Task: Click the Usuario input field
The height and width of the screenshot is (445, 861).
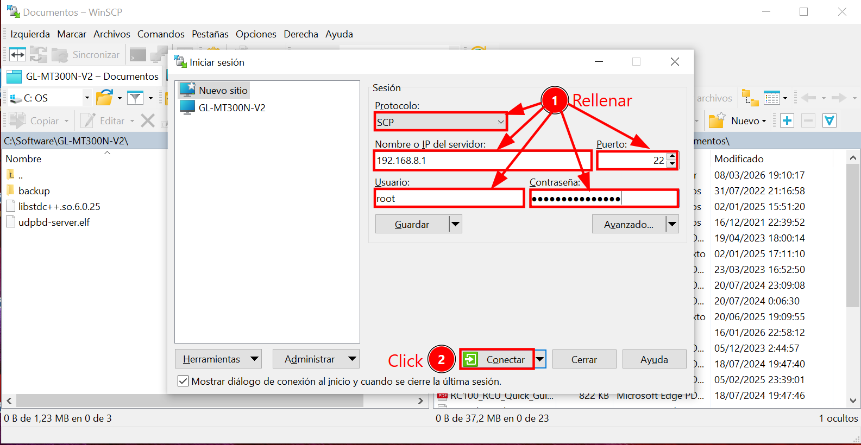Action: tap(449, 199)
